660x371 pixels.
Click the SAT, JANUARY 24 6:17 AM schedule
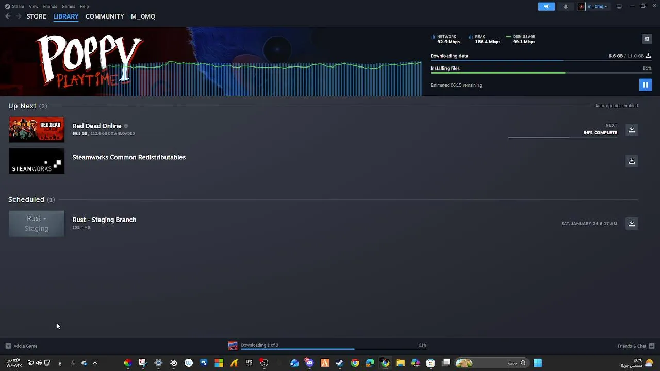[589, 224]
